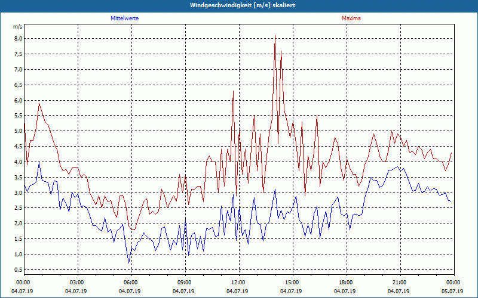Image resolution: width=478 pixels, height=298 pixels.
Task: Click the Mittelwerte legend label
Action: (x=125, y=18)
